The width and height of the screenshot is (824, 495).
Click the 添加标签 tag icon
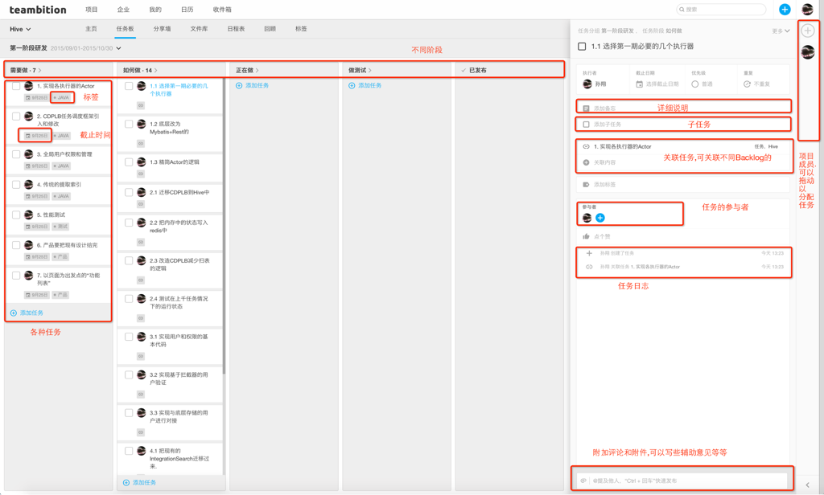(x=586, y=185)
